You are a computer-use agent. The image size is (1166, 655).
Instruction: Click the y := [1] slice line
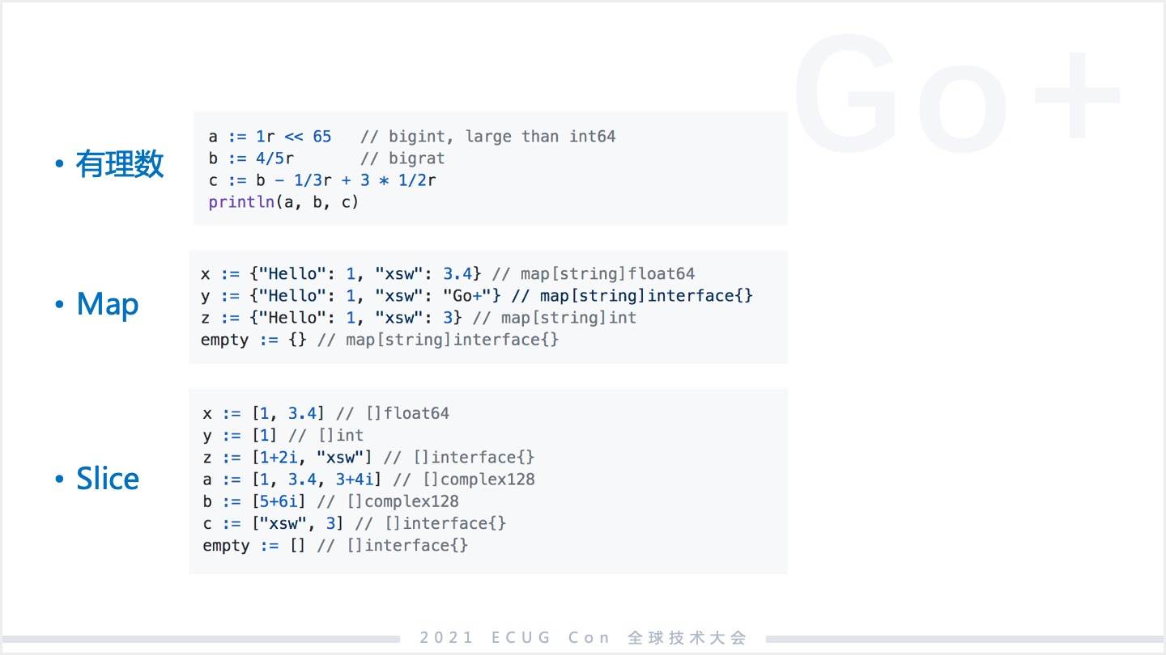click(x=283, y=436)
